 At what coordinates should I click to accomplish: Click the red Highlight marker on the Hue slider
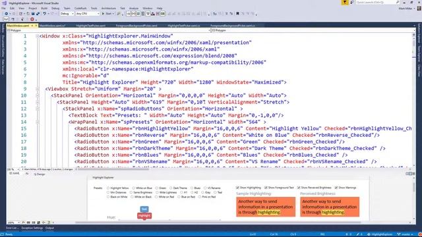pyautogui.click(x=144, y=216)
